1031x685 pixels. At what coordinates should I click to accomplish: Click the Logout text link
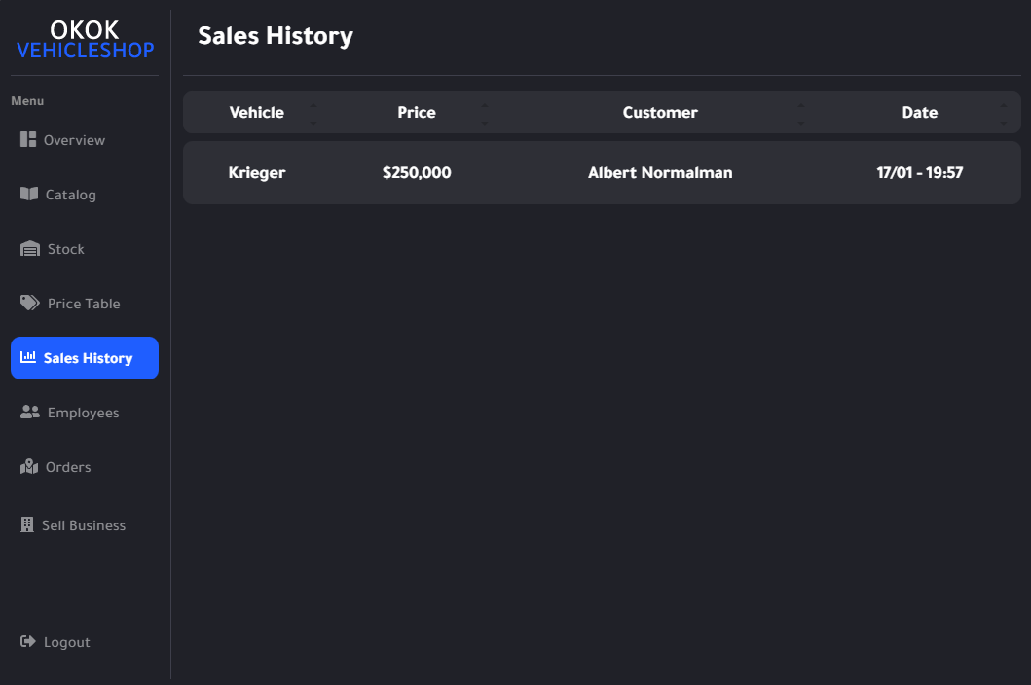pos(67,642)
